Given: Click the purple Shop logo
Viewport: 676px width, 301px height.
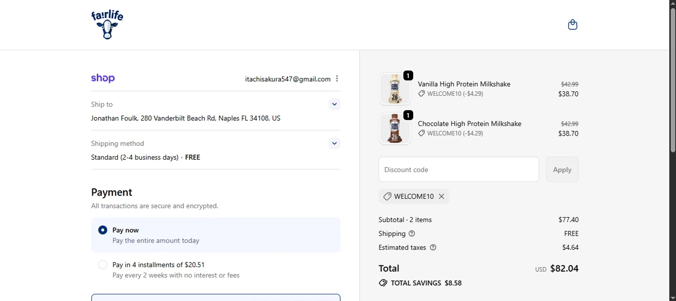Looking at the screenshot, I should coord(103,78).
